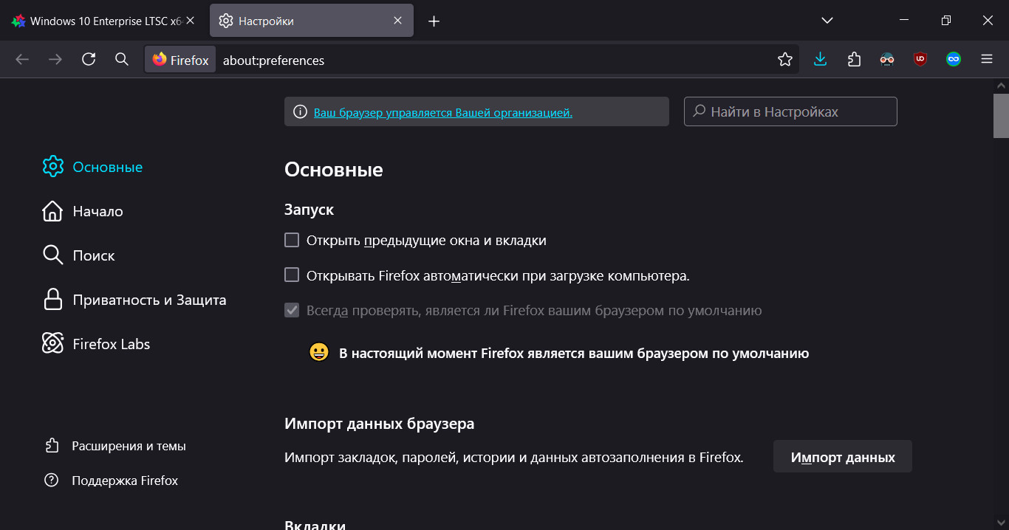Click the vertical scrollbar thumb
This screenshot has height=530, width=1009.
1001,116
